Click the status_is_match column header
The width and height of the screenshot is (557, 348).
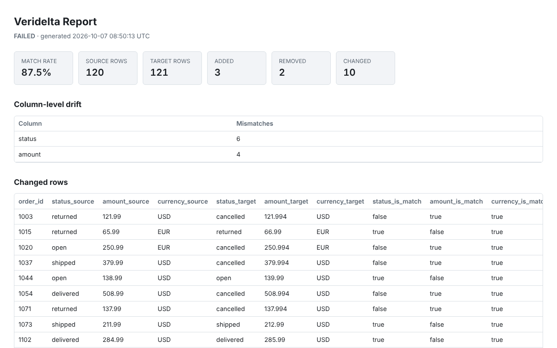tap(397, 201)
